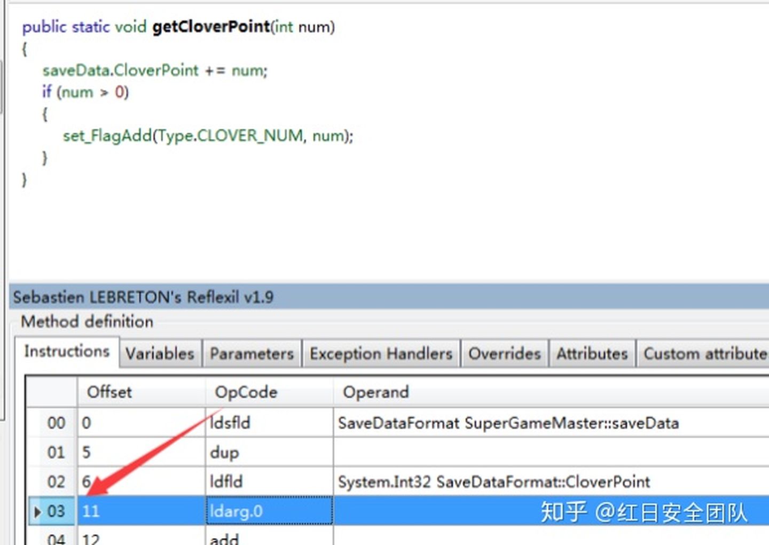769x545 pixels.
Task: Click Type.CLOVER_NUM in the code
Action: pyautogui.click(x=230, y=136)
